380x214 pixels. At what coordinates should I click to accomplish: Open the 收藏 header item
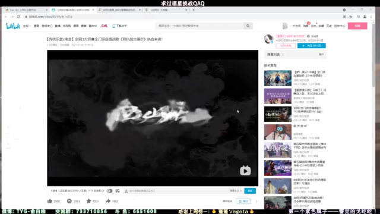point(321,26)
